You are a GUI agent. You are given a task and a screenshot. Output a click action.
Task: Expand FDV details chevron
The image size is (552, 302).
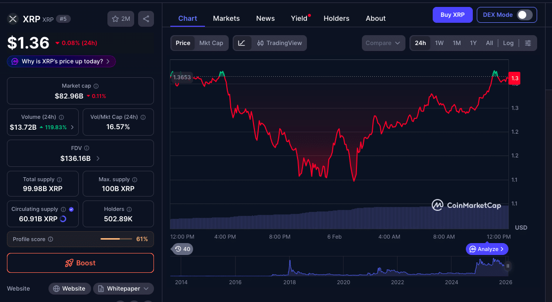coord(98,158)
